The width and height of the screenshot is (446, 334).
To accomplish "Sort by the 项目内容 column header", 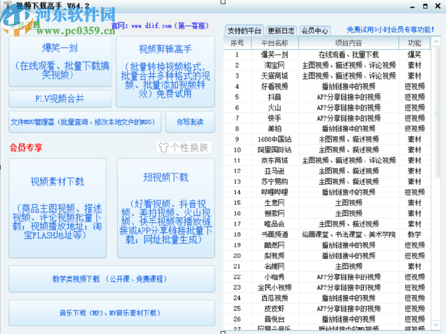I will tap(349, 43).
